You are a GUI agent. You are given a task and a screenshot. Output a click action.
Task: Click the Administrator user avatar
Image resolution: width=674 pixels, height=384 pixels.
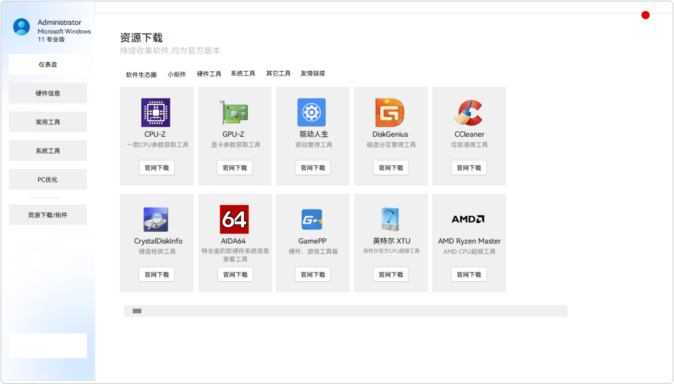coord(21,27)
